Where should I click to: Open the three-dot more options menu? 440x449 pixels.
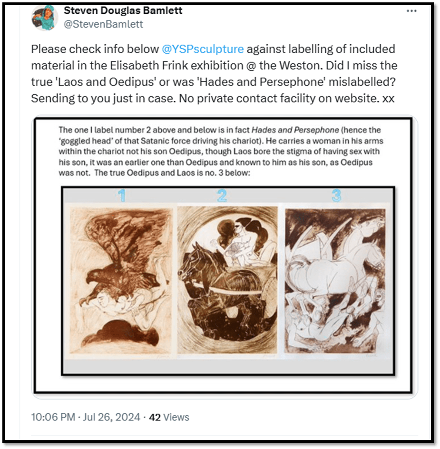pos(411,11)
